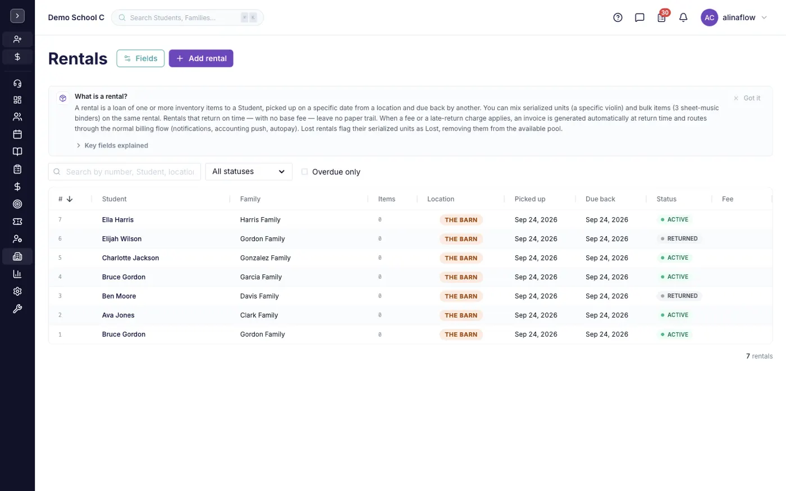This screenshot has width=786, height=491.
Task: Open the dashboard grid icon in the sidebar
Action: coord(17,100)
